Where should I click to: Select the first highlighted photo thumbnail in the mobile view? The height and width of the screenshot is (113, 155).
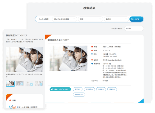(x=10, y=84)
